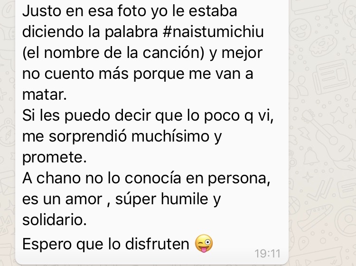Click the word "solidario." in the message
Screen dimensions: 356x266
pyautogui.click(x=55, y=220)
